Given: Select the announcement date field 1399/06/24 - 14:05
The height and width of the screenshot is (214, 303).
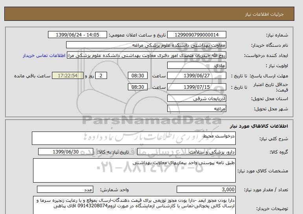Looking at the screenshot, I should click(x=77, y=35).
